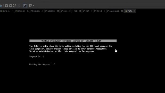165x93 pixels.
Task: Click the 'Services Administrator so that' line
Action: coord(62,51)
